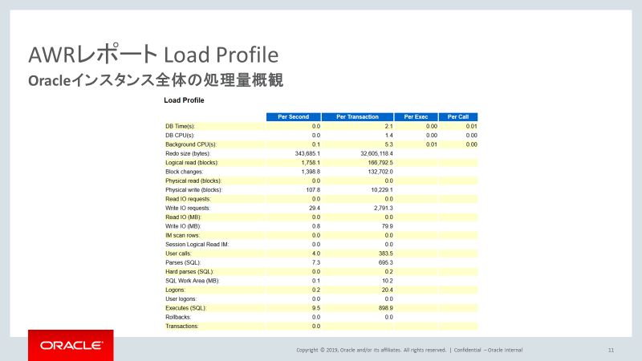Select the 'Session Logical Read IM:' label
Image resolution: width=642 pixels, height=361 pixels.
point(197,245)
